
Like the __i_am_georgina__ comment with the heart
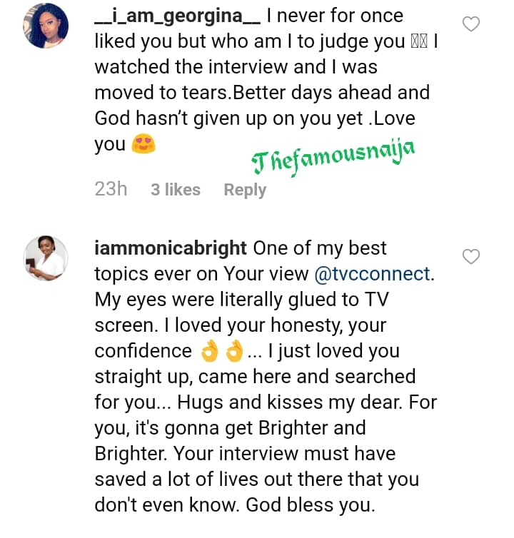pos(471,24)
